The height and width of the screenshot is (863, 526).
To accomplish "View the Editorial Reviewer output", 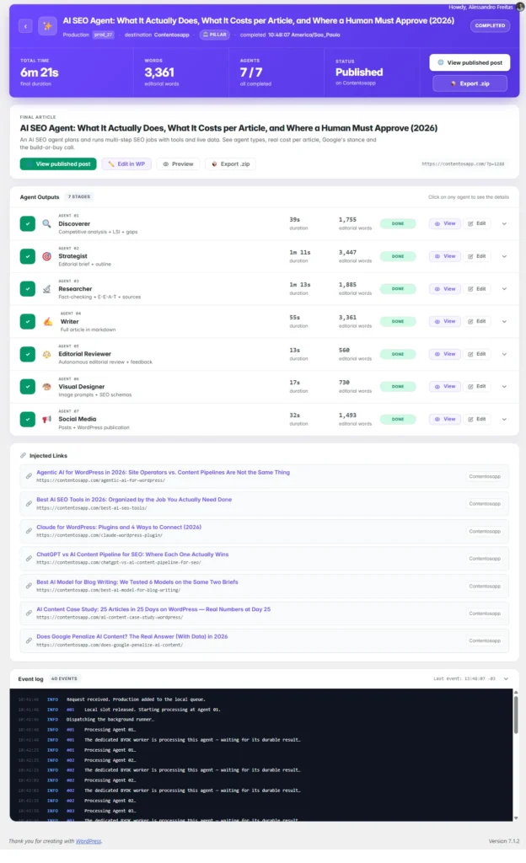I will click(444, 355).
